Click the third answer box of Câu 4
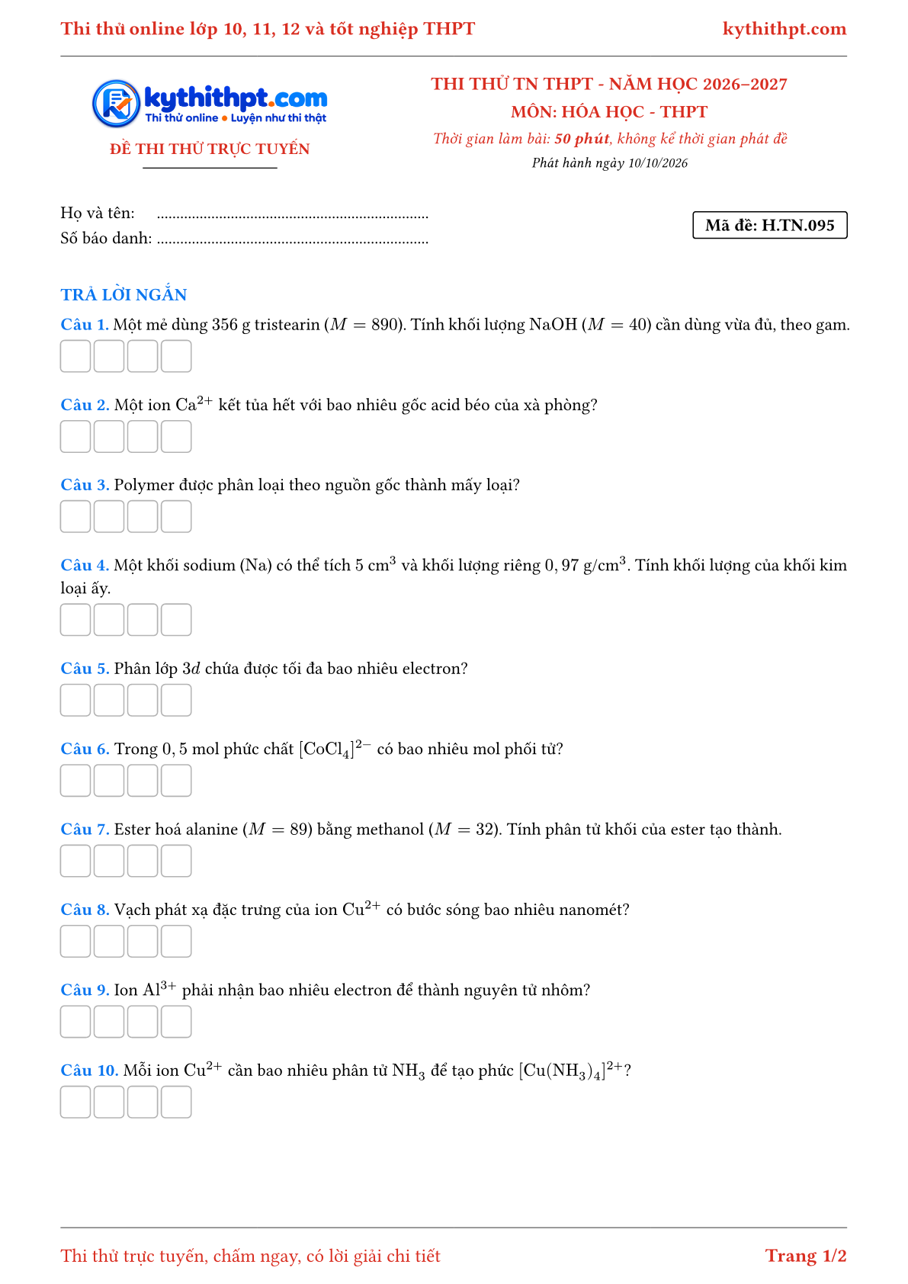This screenshot has height=1284, width=908. pos(143,620)
